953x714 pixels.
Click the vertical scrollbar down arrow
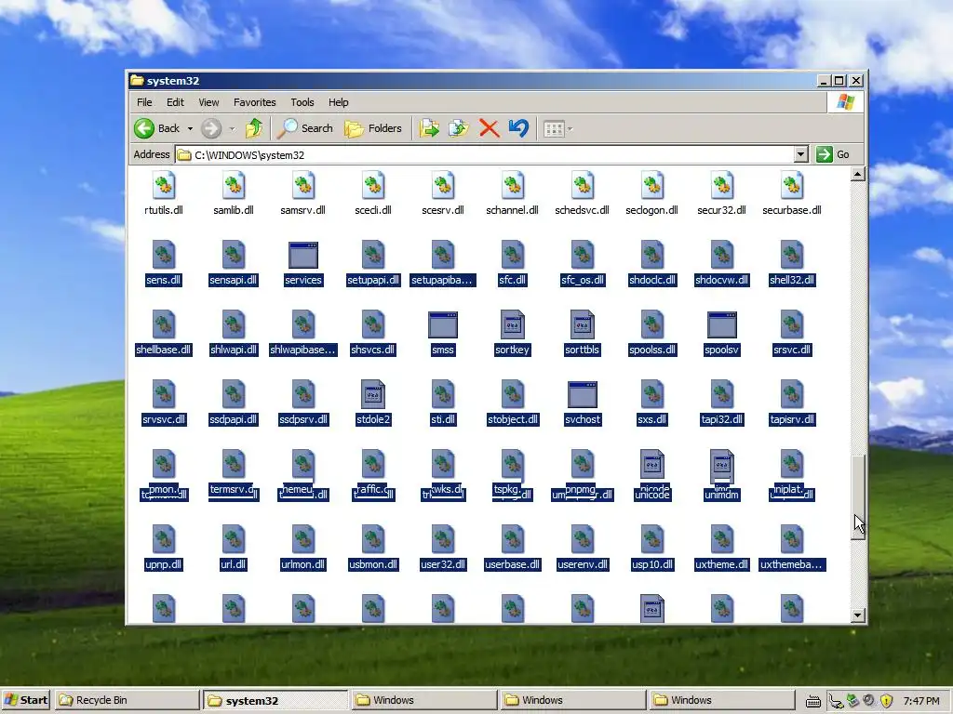(857, 615)
